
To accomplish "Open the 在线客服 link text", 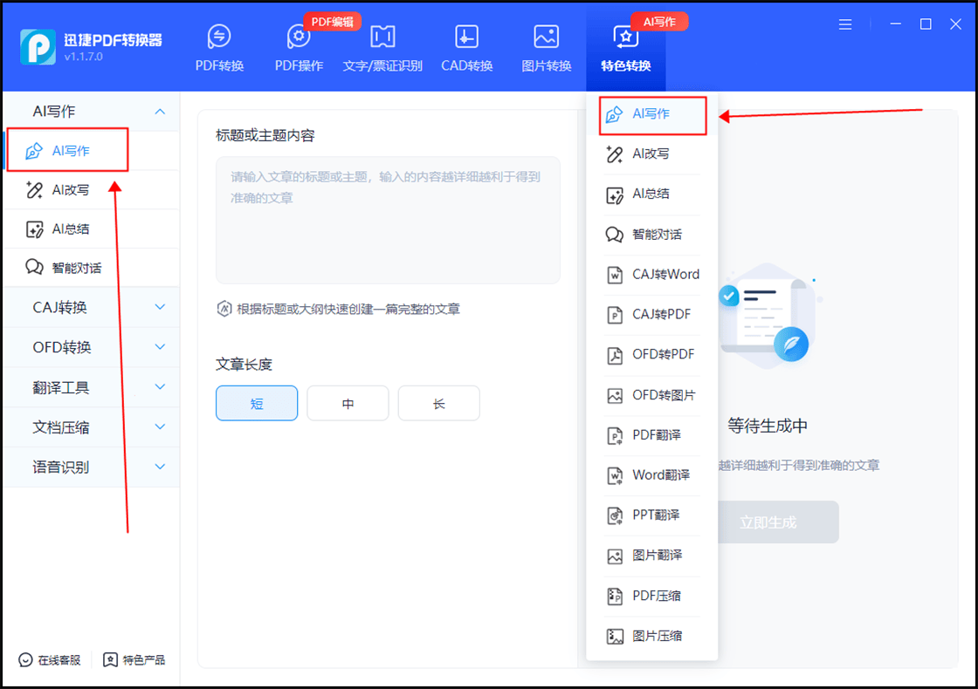I will click(x=59, y=659).
